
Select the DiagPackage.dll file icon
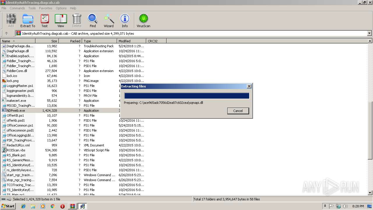coord(4,51)
